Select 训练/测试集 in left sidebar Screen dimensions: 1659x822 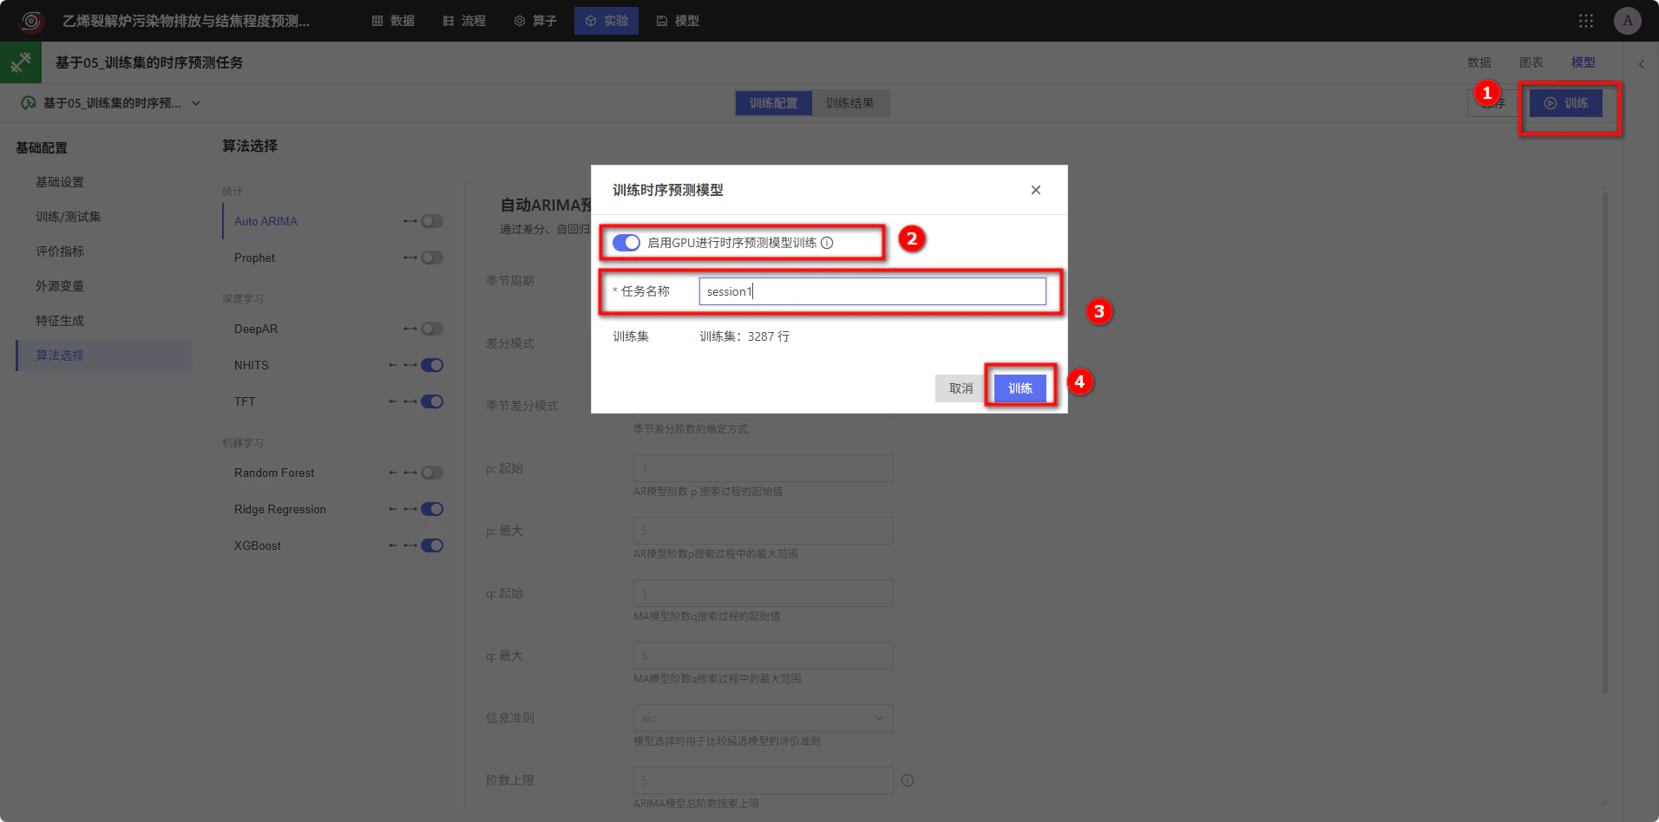pos(69,217)
